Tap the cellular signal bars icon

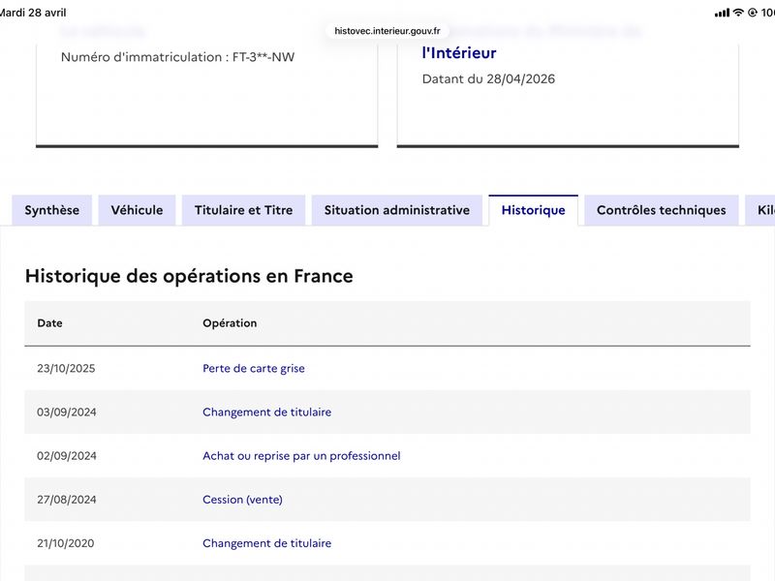tap(722, 13)
